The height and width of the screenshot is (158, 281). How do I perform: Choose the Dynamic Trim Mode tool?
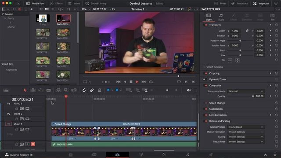click(41, 90)
